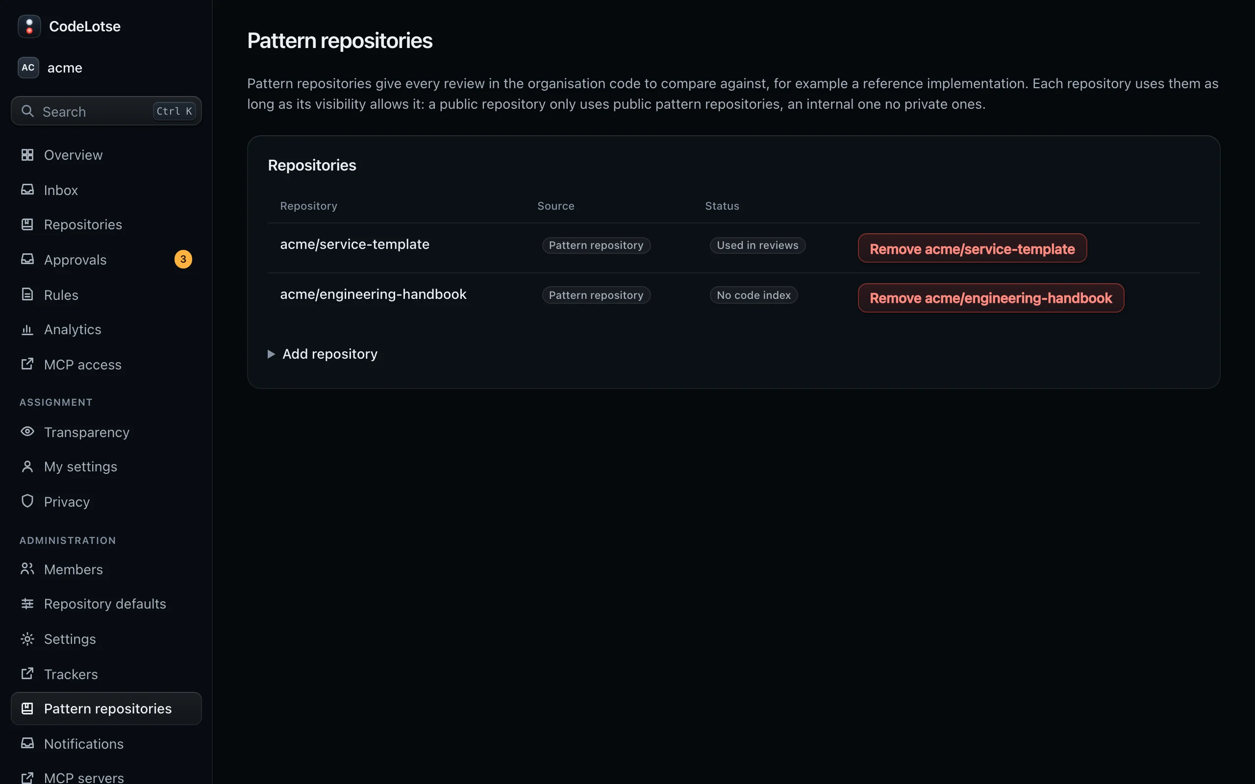This screenshot has height=784, width=1255.
Task: Click the Ctrl K shortcut hint
Action: pyautogui.click(x=174, y=111)
